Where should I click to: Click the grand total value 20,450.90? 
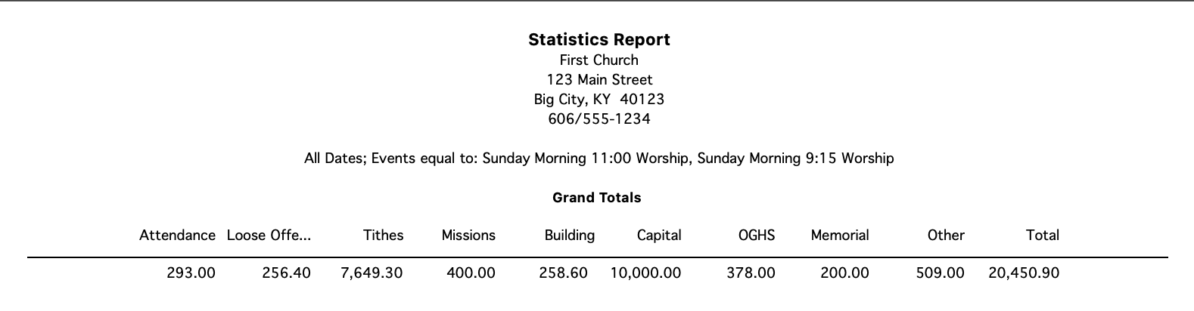click(x=1023, y=273)
